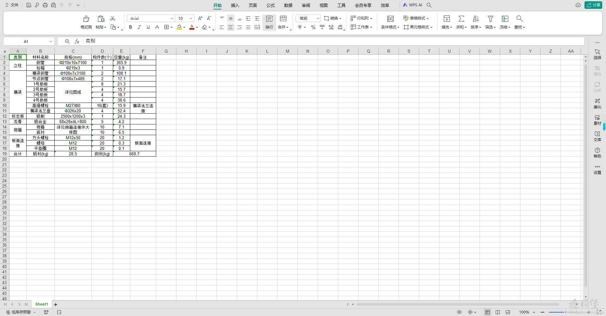Toggle italic formatting
The width and height of the screenshot is (606, 316).
pyautogui.click(x=139, y=27)
